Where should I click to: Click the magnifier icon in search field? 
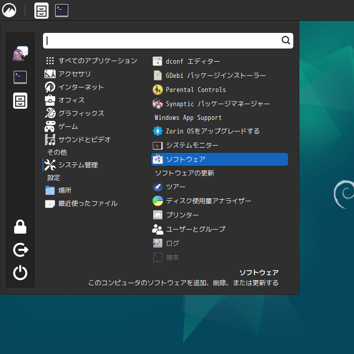[x=286, y=40]
